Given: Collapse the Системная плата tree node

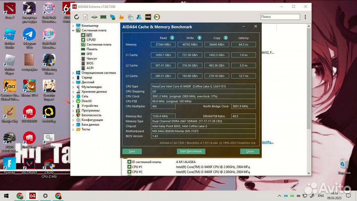Looking at the screenshot, I should point(73,30).
